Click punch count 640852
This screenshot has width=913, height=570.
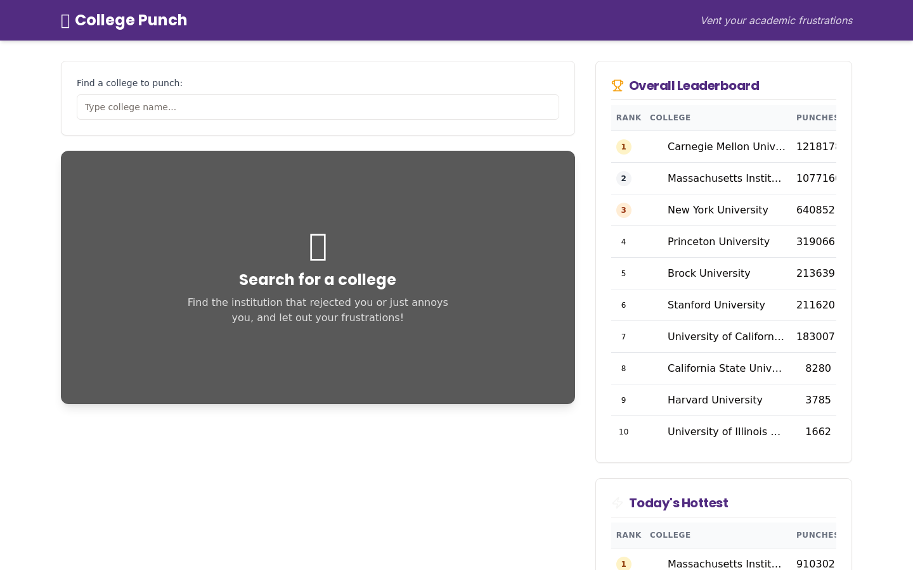point(815,210)
